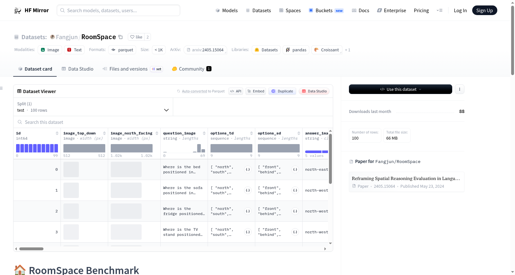Click the question_image lengths histogram

(184, 148)
